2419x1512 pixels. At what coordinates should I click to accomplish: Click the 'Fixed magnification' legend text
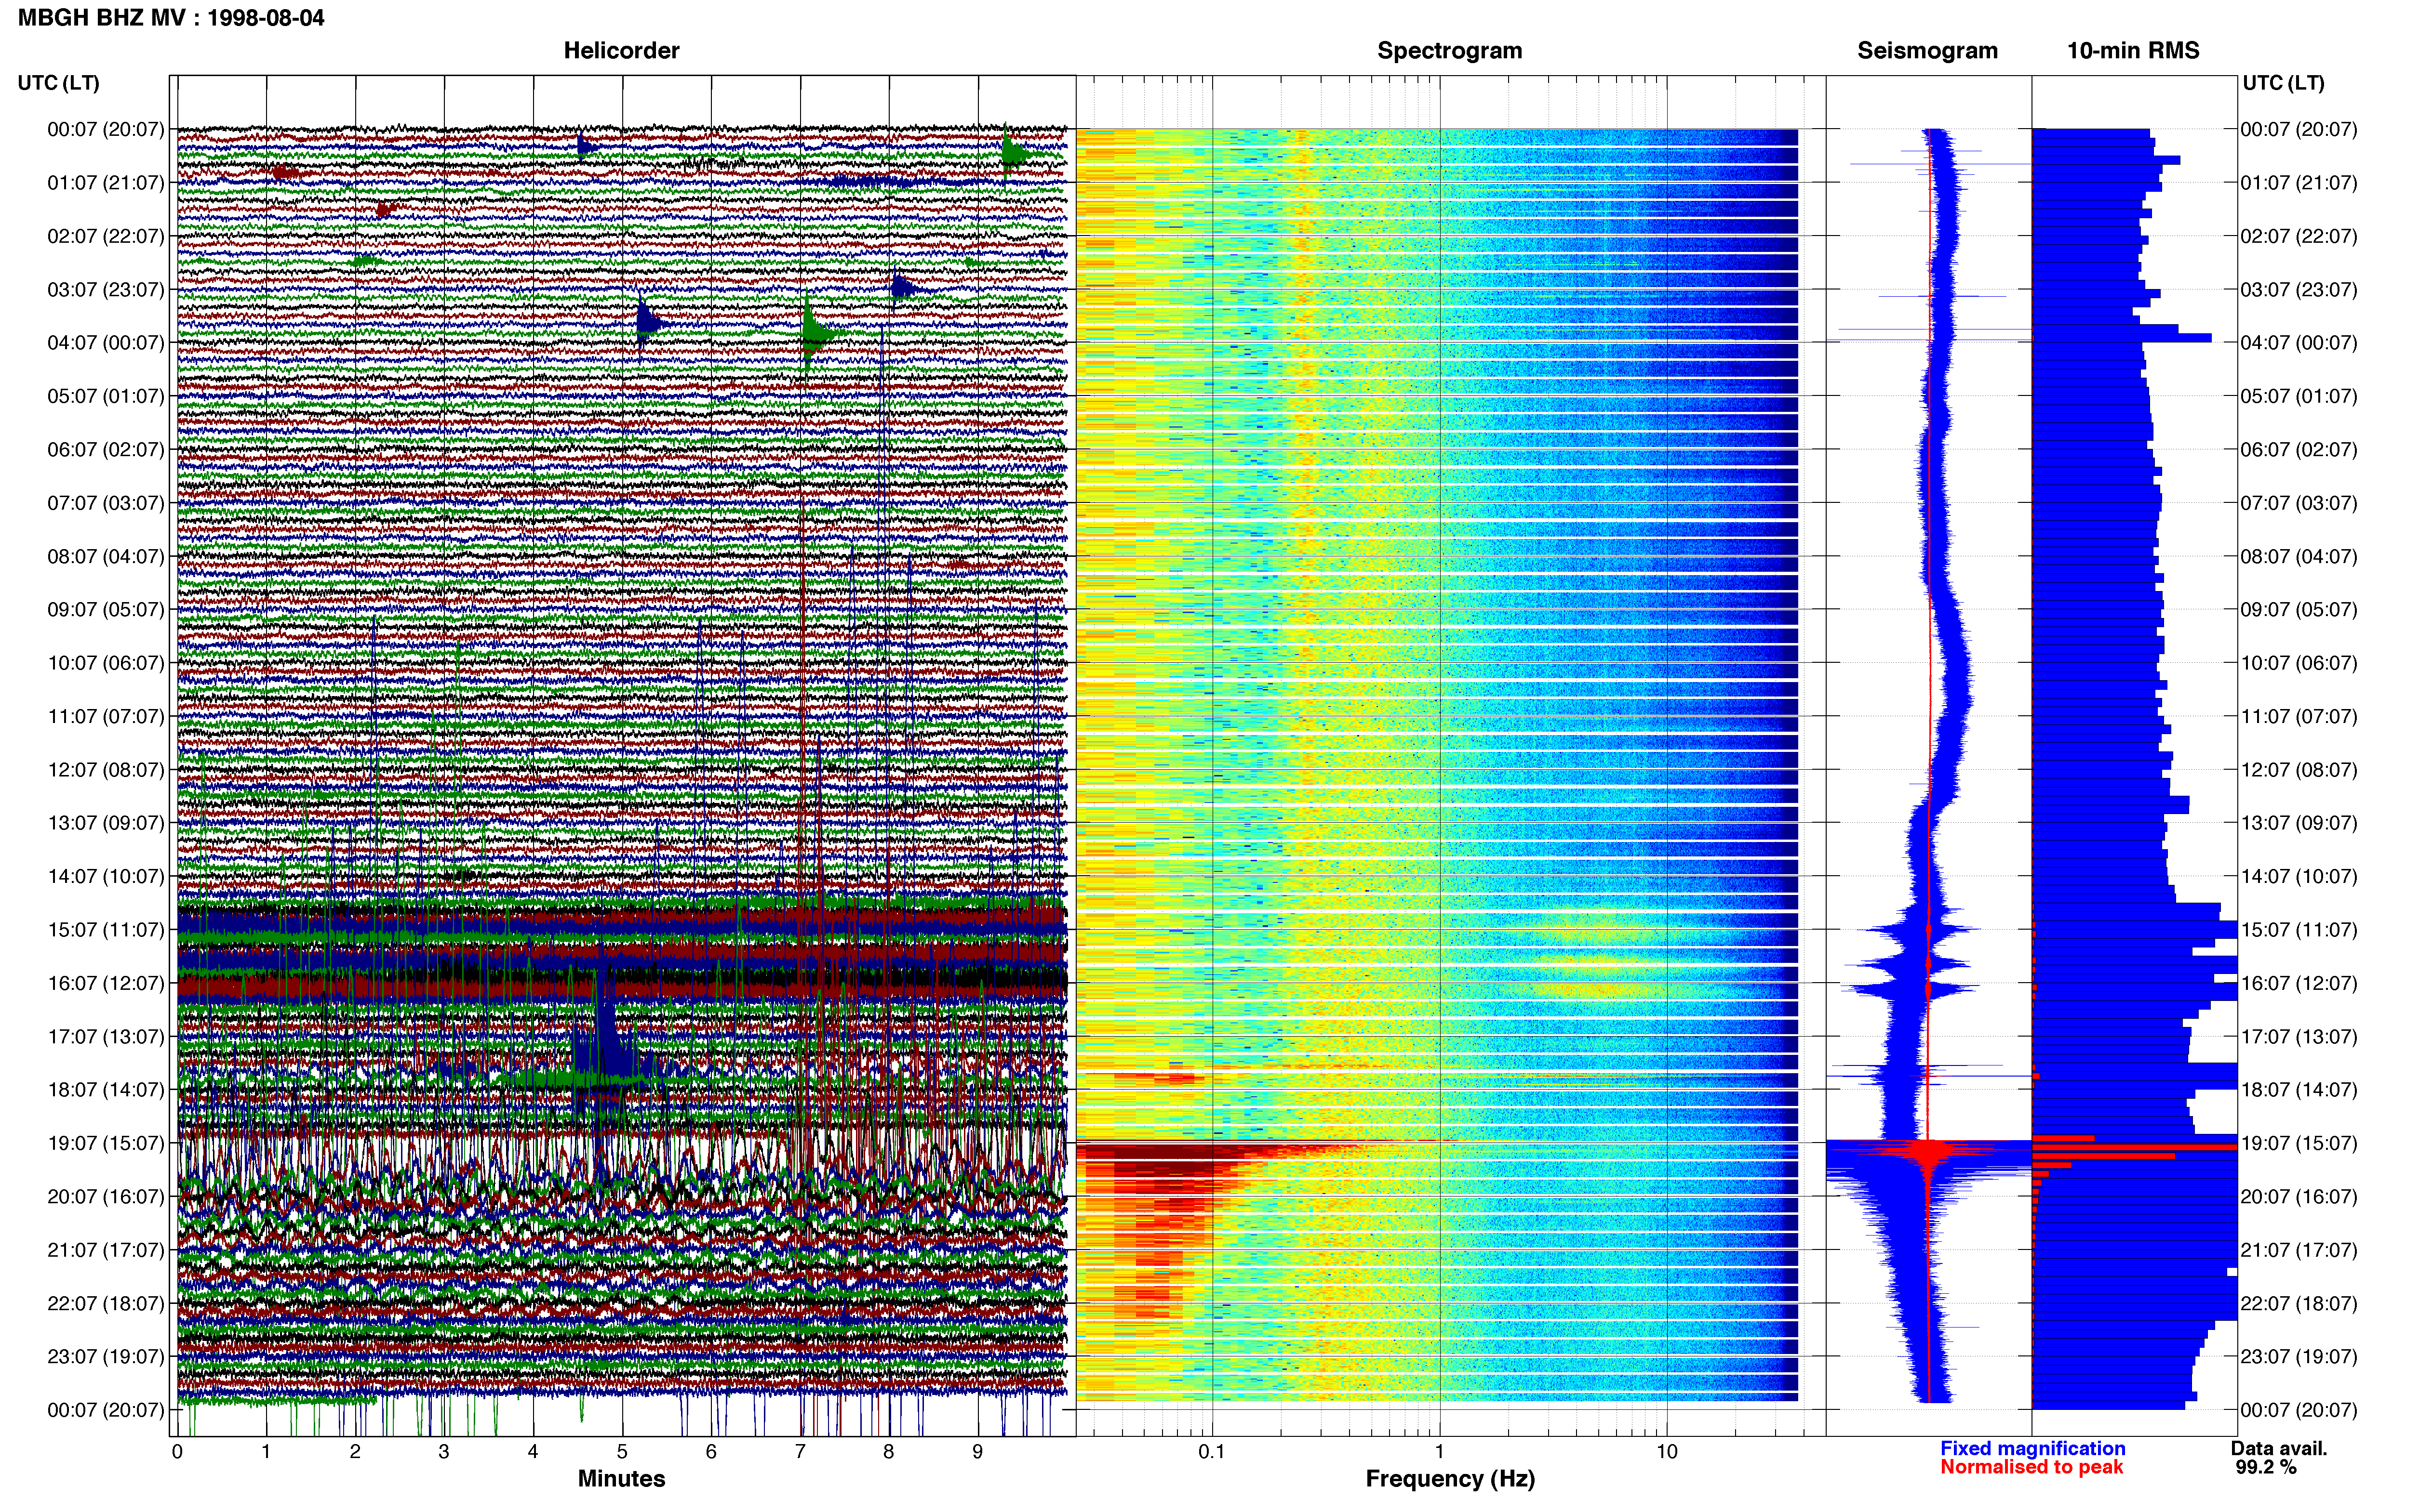(x=2033, y=1448)
